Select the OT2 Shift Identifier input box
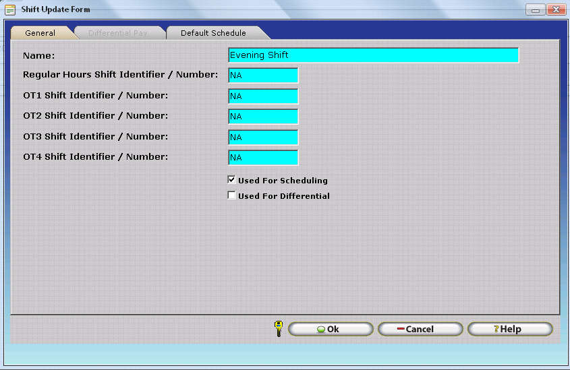The image size is (570, 370). point(263,117)
